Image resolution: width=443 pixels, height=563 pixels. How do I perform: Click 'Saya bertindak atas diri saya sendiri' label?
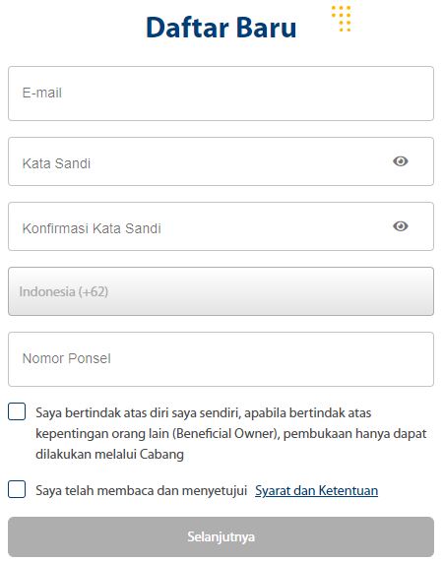[x=138, y=413]
